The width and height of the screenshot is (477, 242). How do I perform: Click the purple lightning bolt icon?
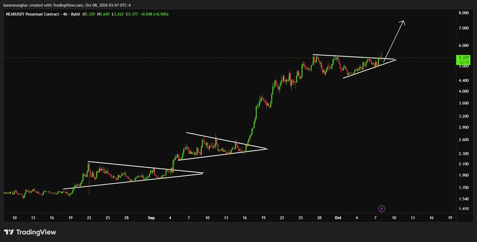[382, 208]
